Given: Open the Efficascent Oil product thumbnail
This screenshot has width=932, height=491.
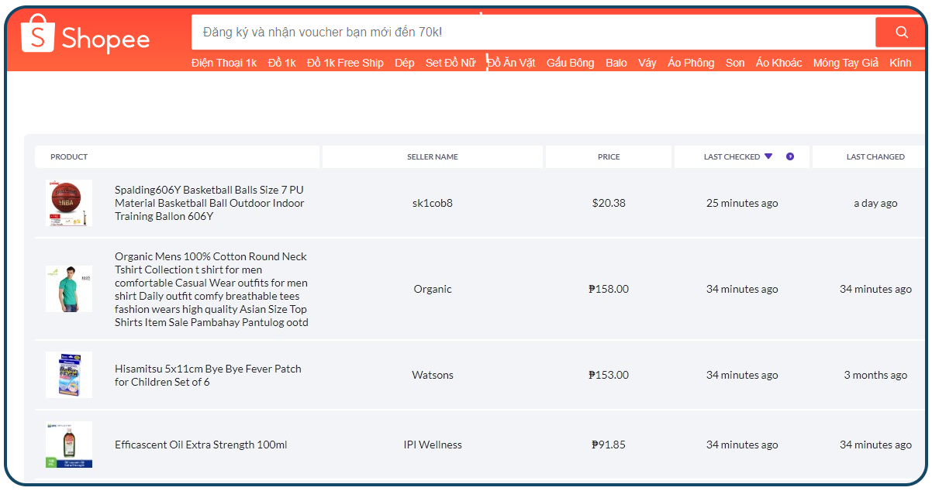Looking at the screenshot, I should [69, 445].
